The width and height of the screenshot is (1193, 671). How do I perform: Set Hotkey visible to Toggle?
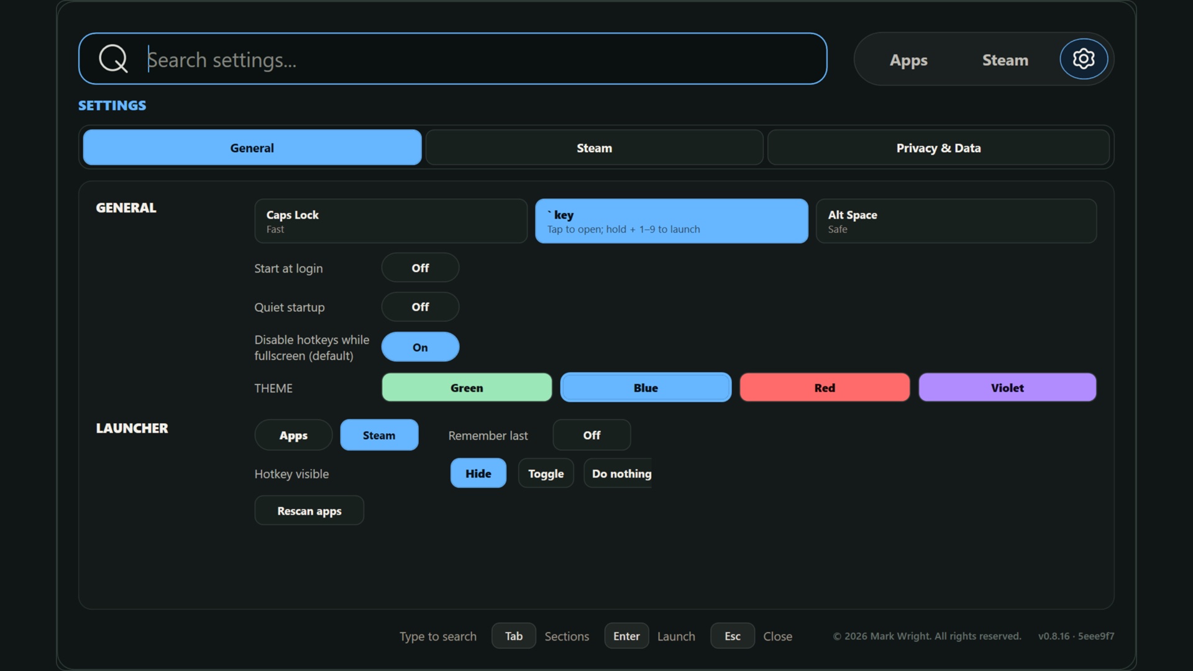tap(546, 473)
